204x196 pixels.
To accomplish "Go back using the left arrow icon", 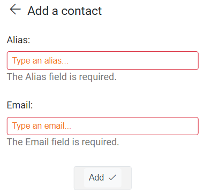I will point(15,9).
